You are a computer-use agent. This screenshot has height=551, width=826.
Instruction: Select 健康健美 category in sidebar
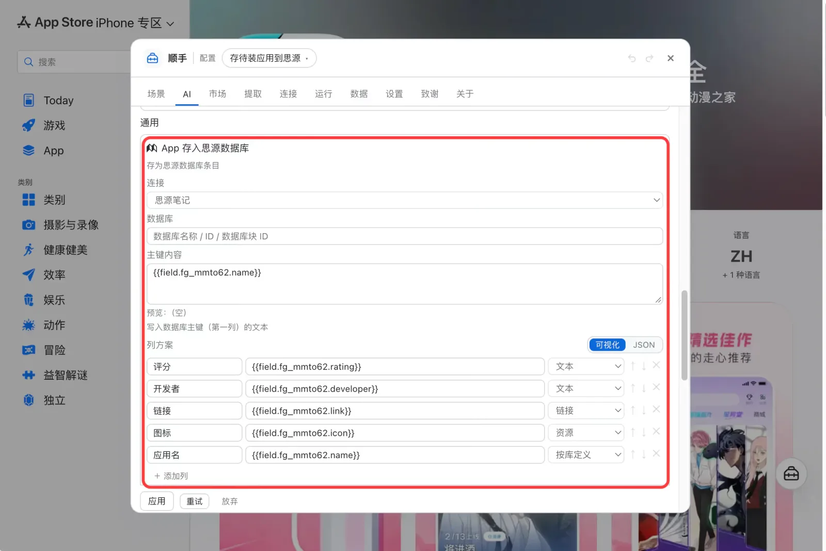tap(55, 250)
